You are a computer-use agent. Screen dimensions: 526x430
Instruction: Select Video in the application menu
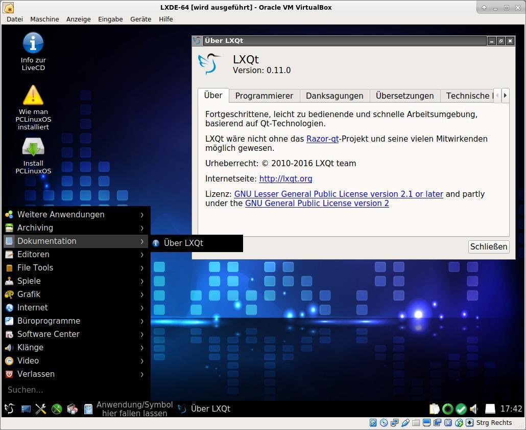click(76, 361)
